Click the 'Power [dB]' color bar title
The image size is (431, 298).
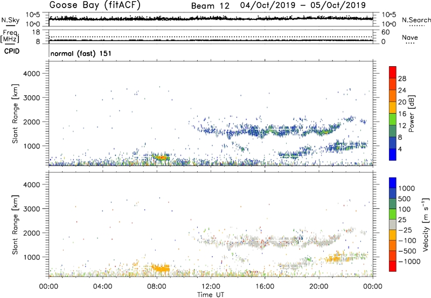click(x=411, y=113)
